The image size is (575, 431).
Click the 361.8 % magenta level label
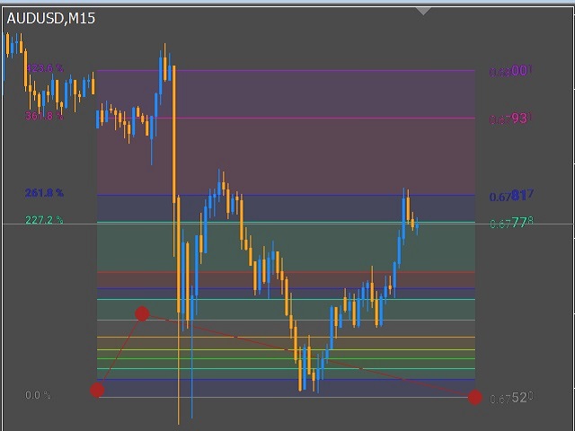click(x=44, y=116)
